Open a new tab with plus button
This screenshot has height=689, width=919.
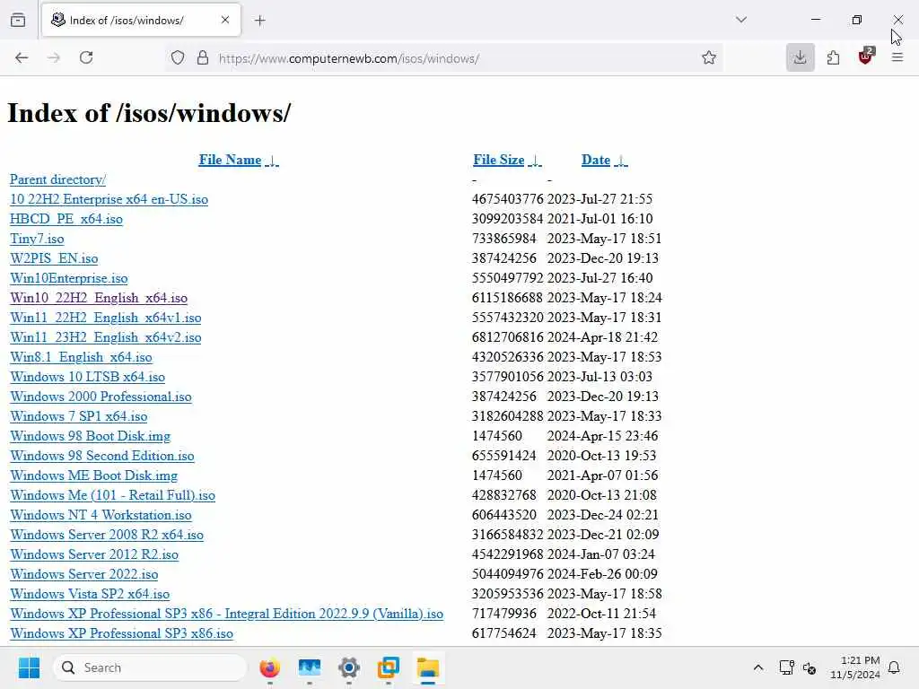click(x=260, y=21)
